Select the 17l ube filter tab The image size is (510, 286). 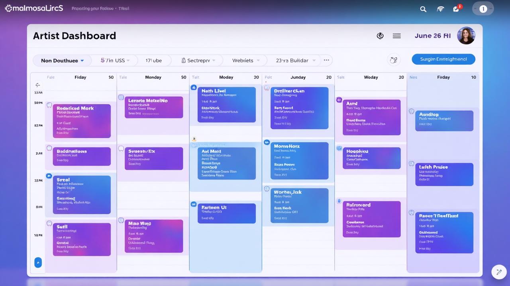(153, 60)
